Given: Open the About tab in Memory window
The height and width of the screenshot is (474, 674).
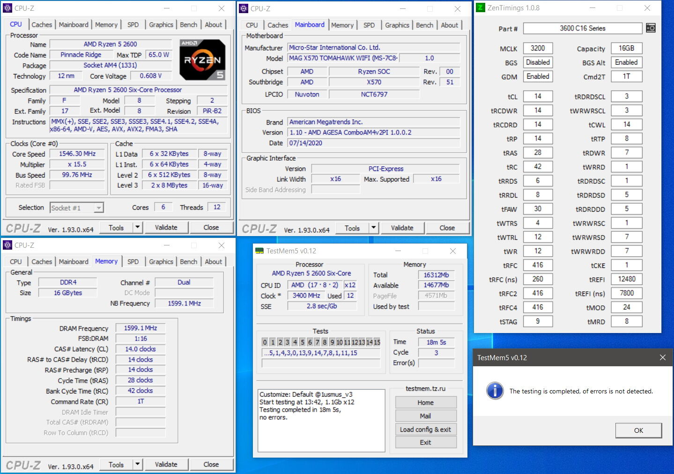Looking at the screenshot, I should point(214,262).
